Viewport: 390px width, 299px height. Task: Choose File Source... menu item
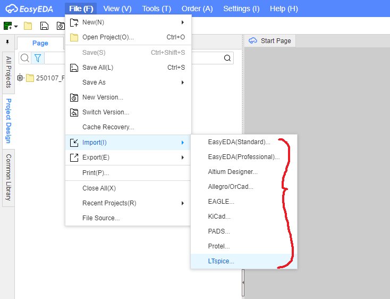click(x=128, y=218)
